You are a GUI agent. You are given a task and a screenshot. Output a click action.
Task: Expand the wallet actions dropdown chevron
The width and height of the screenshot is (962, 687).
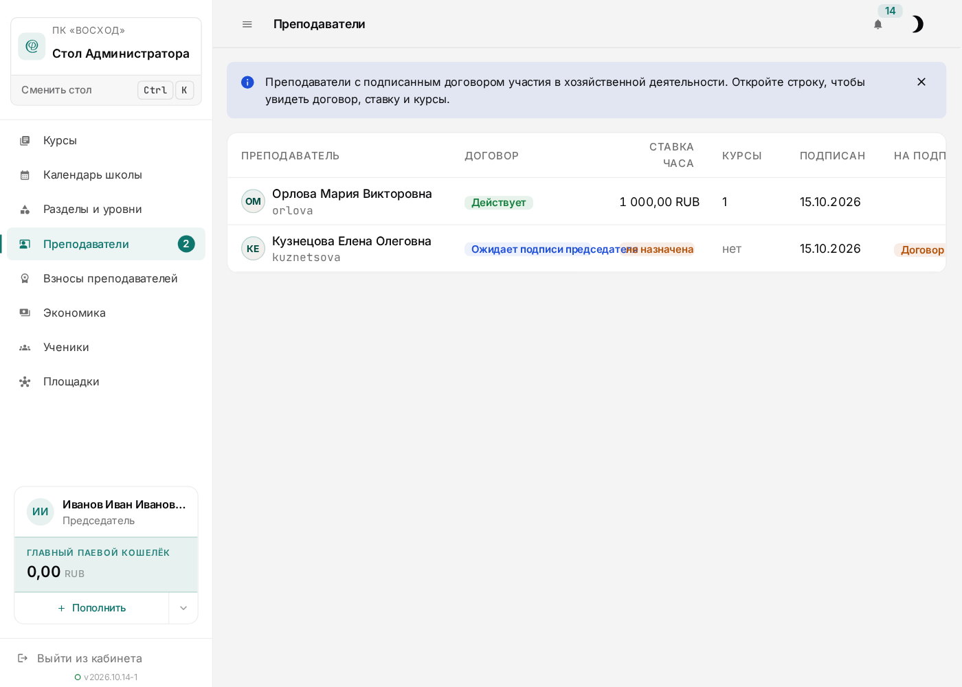click(x=183, y=608)
